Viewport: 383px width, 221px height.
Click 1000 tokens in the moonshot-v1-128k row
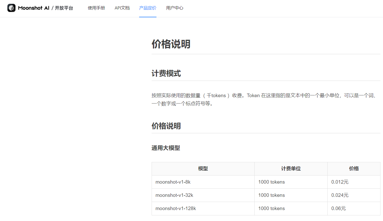pyautogui.click(x=291, y=209)
